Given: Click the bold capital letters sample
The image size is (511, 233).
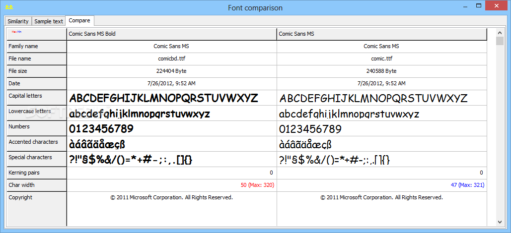Looking at the screenshot, I should pos(164,98).
